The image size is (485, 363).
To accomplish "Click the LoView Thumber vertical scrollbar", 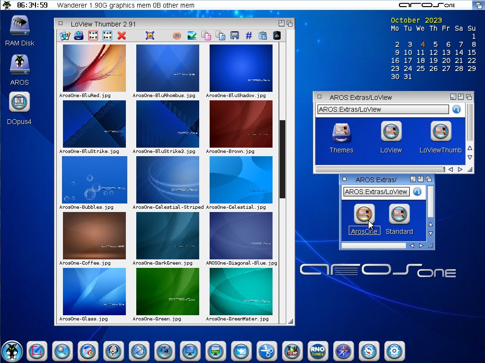I will pos(282,159).
